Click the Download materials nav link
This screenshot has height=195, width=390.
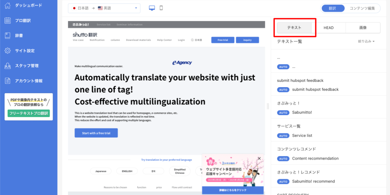pos(138,40)
